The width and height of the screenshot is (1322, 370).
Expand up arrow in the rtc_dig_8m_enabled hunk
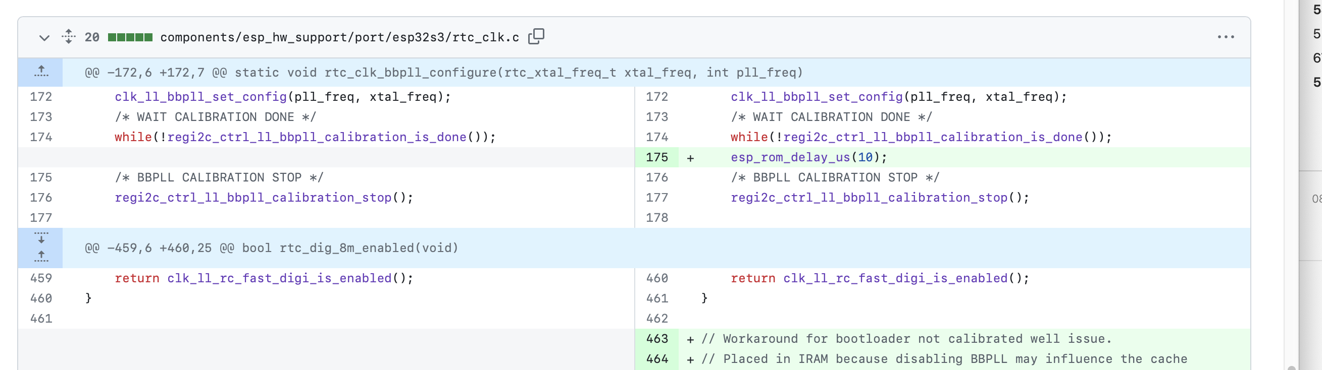41,257
